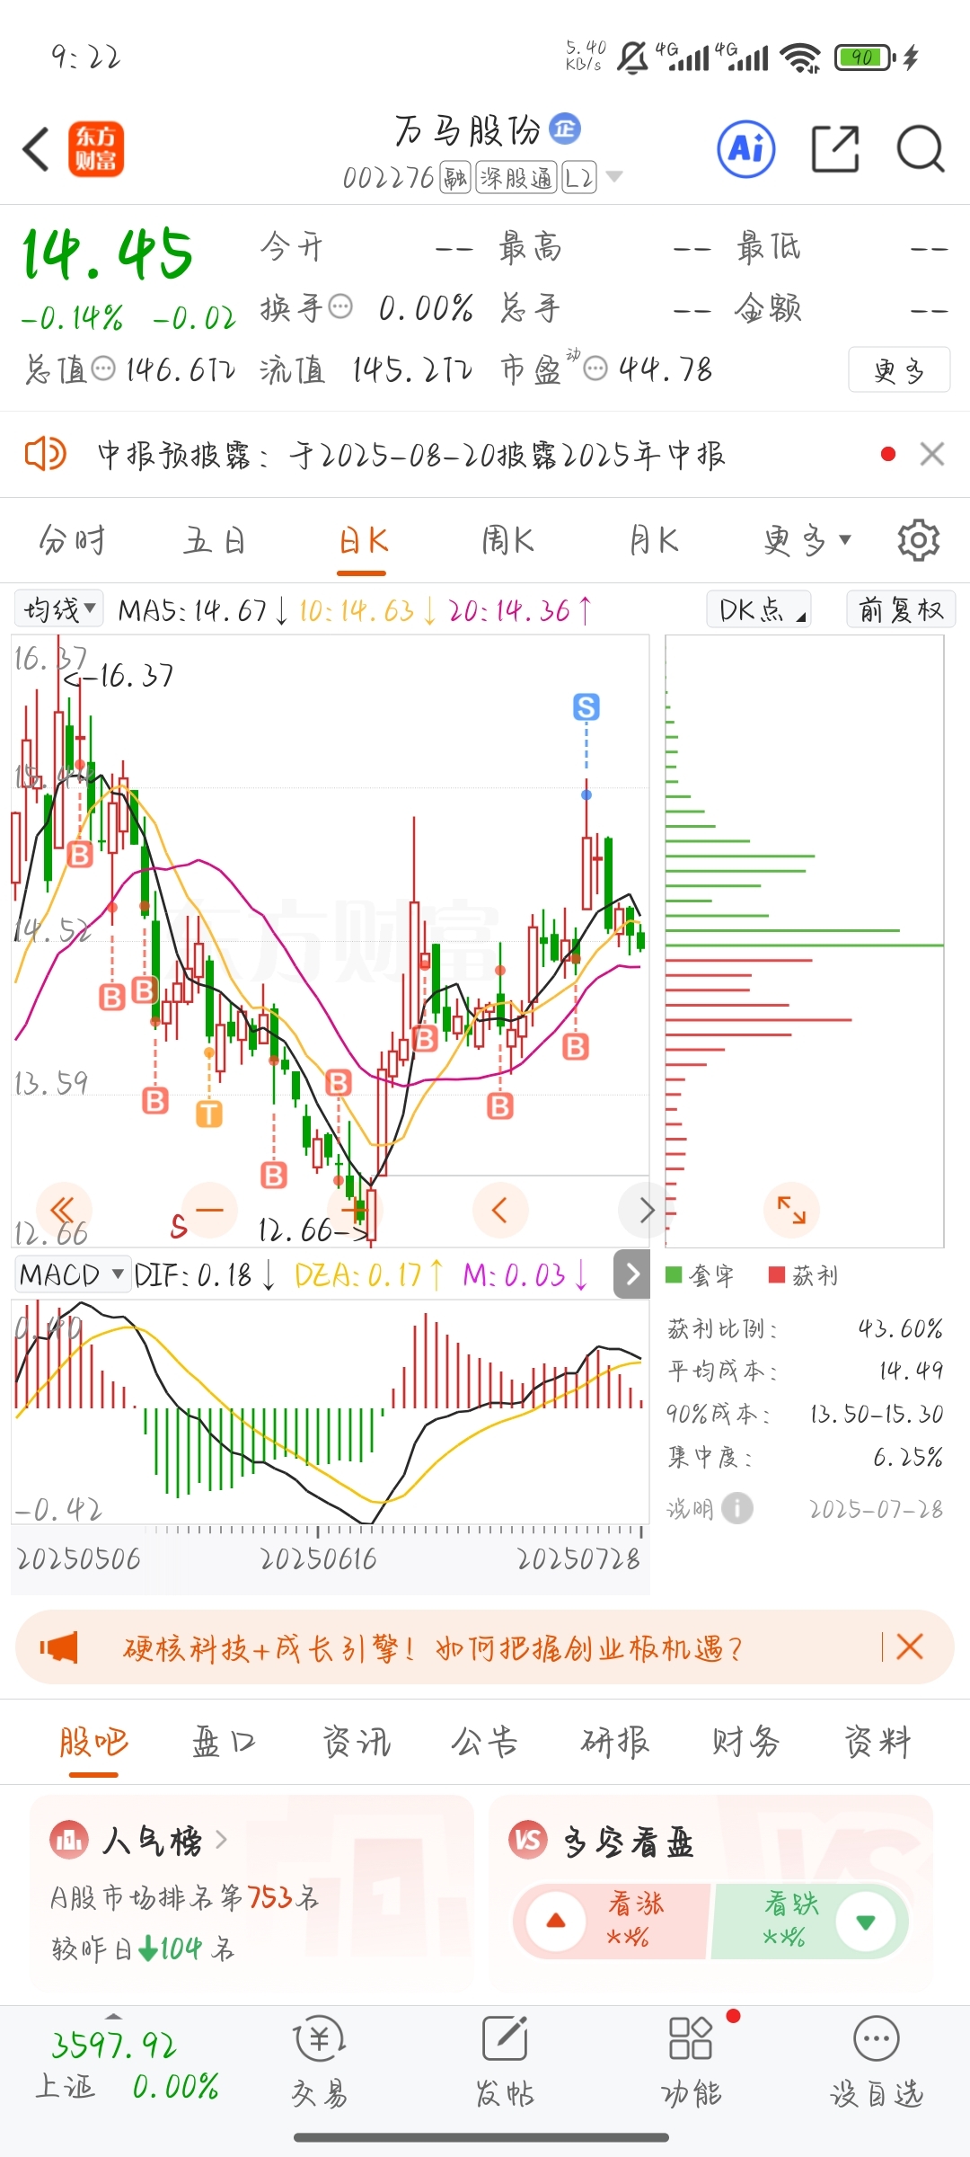The width and height of the screenshot is (970, 2157).
Task: Switch to 周K tab
Action: [x=507, y=540]
